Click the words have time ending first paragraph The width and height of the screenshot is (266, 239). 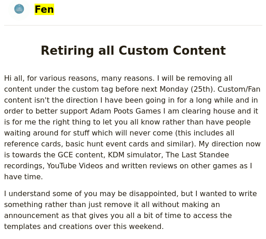(23, 177)
